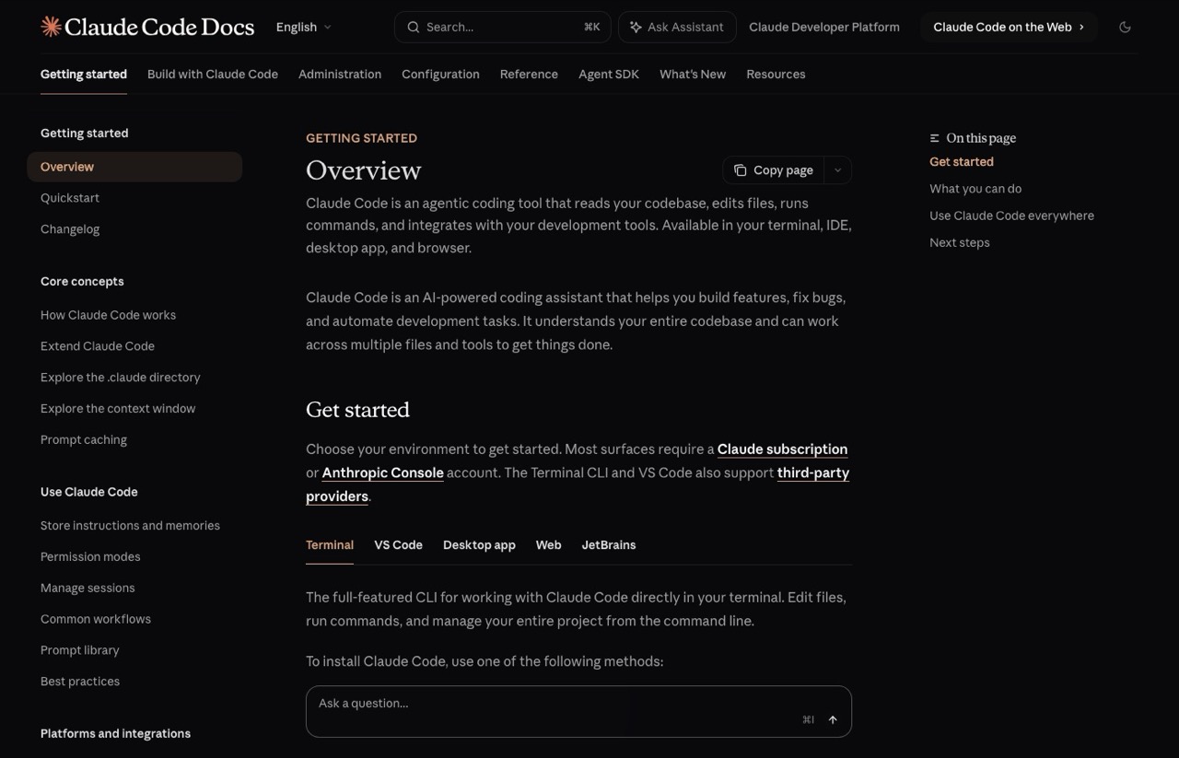Viewport: 1179px width, 758px height.
Task: Click the Ask Assistant sparkle icon
Action: (x=636, y=28)
